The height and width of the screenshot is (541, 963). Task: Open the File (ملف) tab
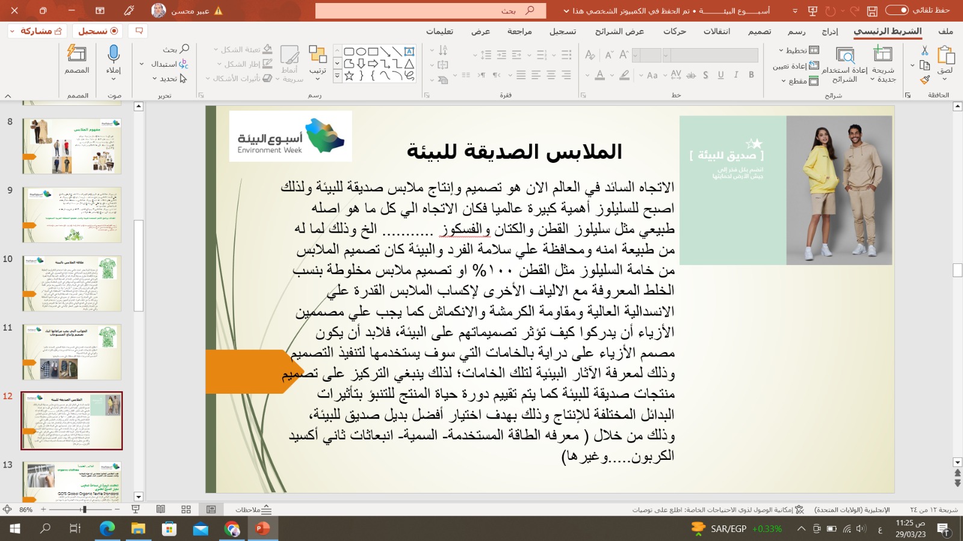(946, 31)
